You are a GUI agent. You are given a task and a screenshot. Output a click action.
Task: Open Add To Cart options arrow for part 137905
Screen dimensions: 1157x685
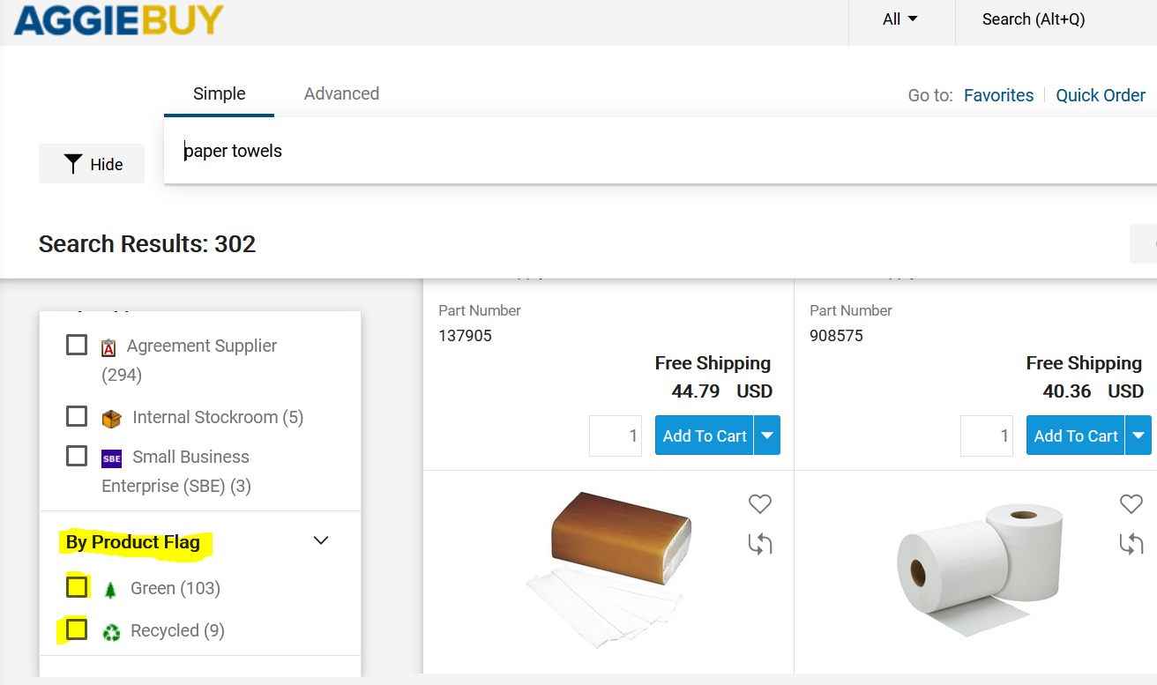767,436
